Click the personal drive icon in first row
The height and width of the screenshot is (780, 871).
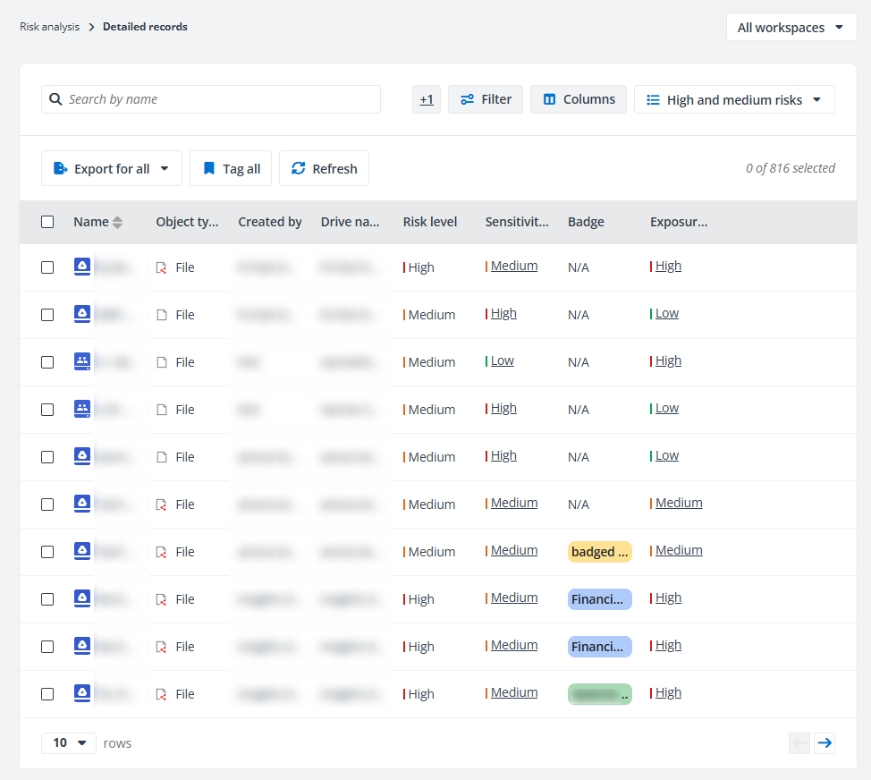coord(82,267)
